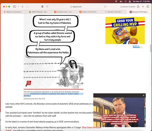Open the reader page icon in address bar
This screenshot has height=131, width=152.
click(47, 6)
